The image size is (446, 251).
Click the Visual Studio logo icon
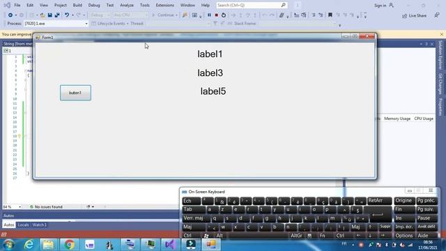click(7, 5)
